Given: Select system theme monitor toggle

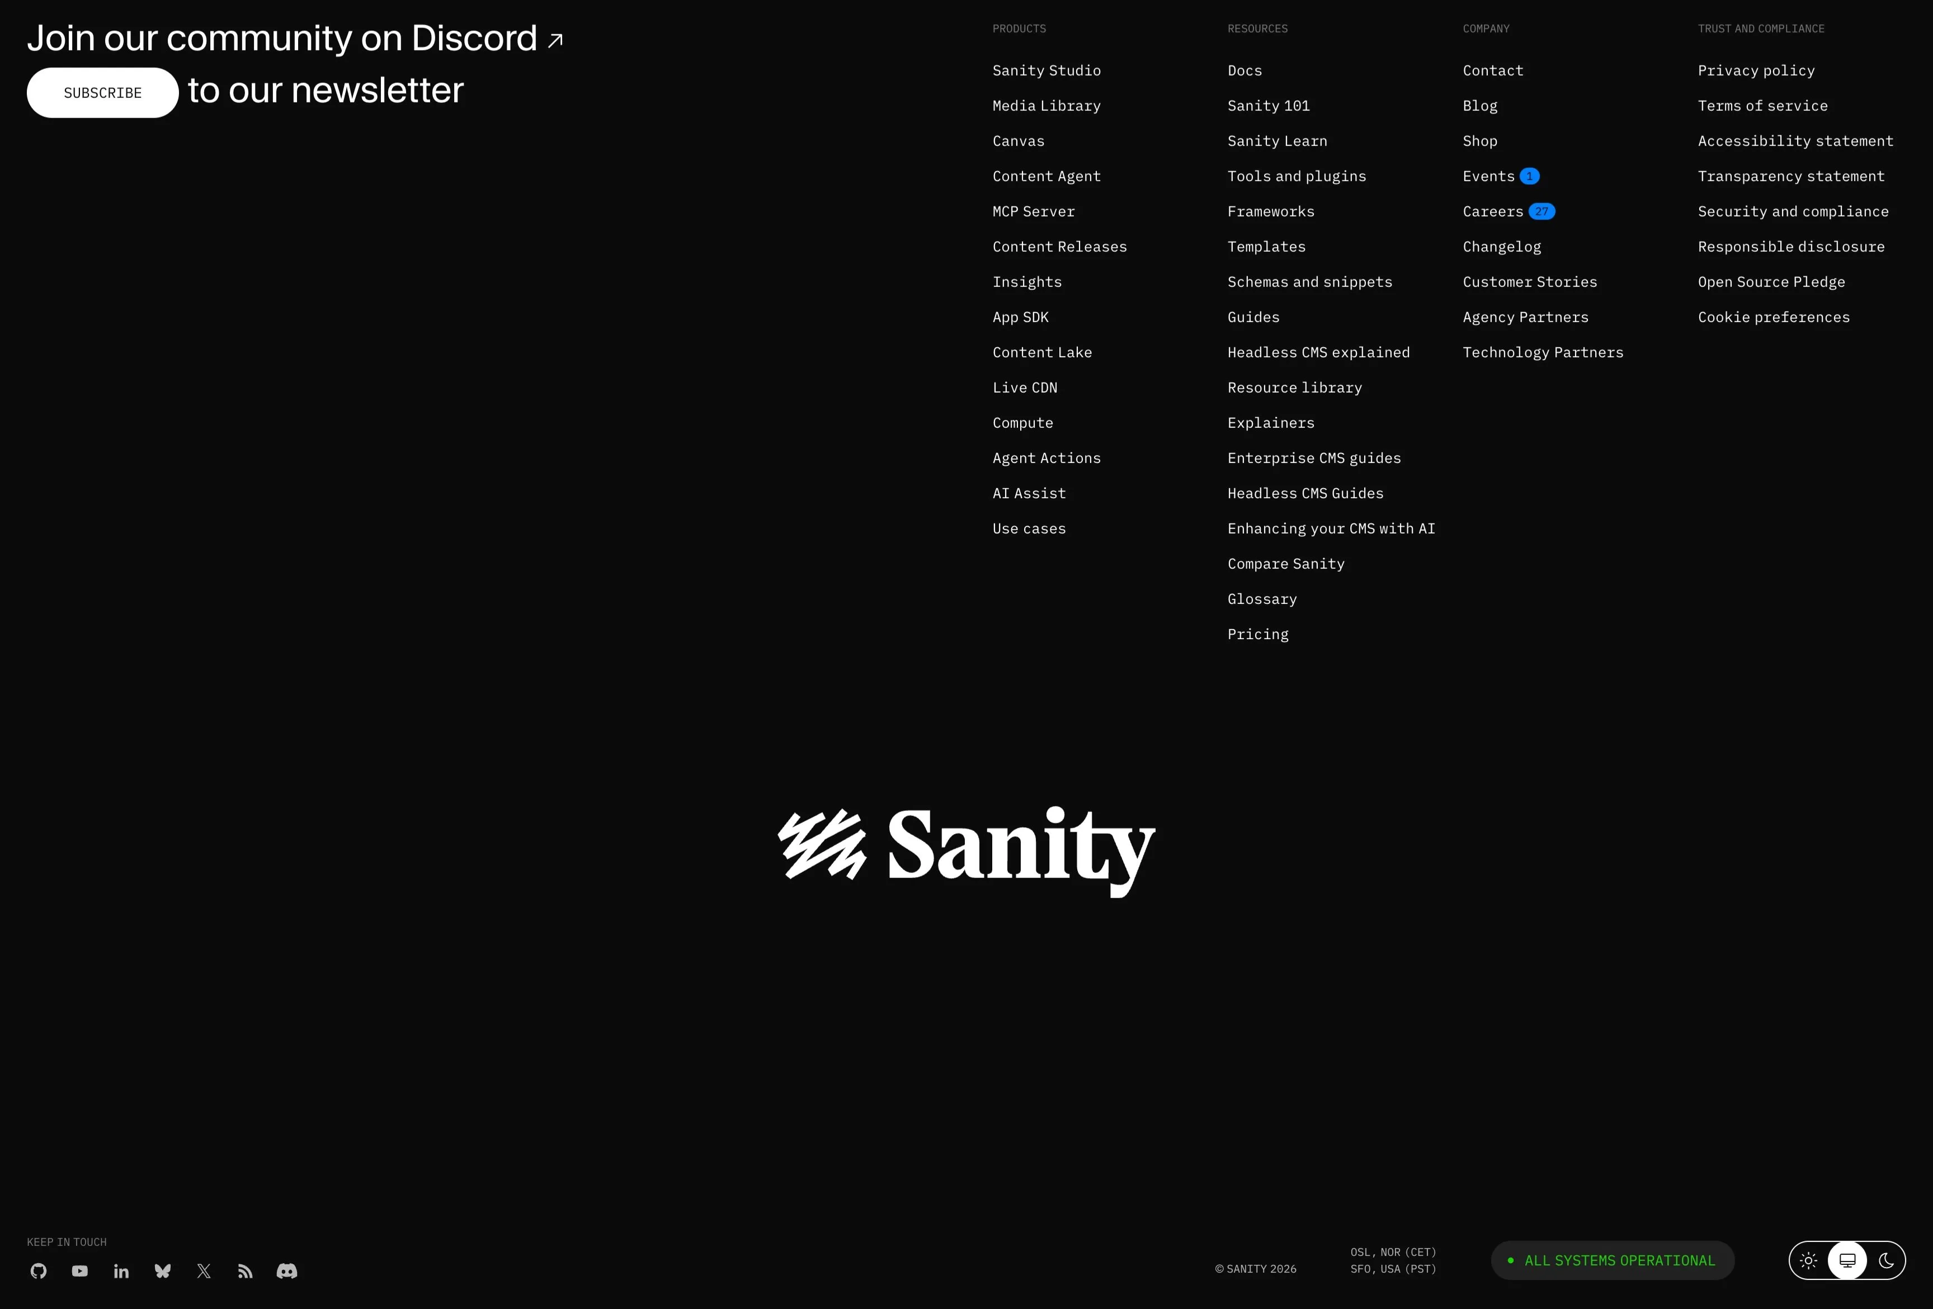Looking at the screenshot, I should click(1847, 1261).
